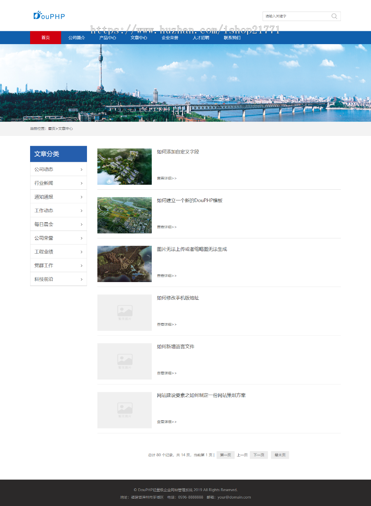The width and height of the screenshot is (371, 506).
Task: Click the 最末页 pagination button
Action: coord(279,455)
